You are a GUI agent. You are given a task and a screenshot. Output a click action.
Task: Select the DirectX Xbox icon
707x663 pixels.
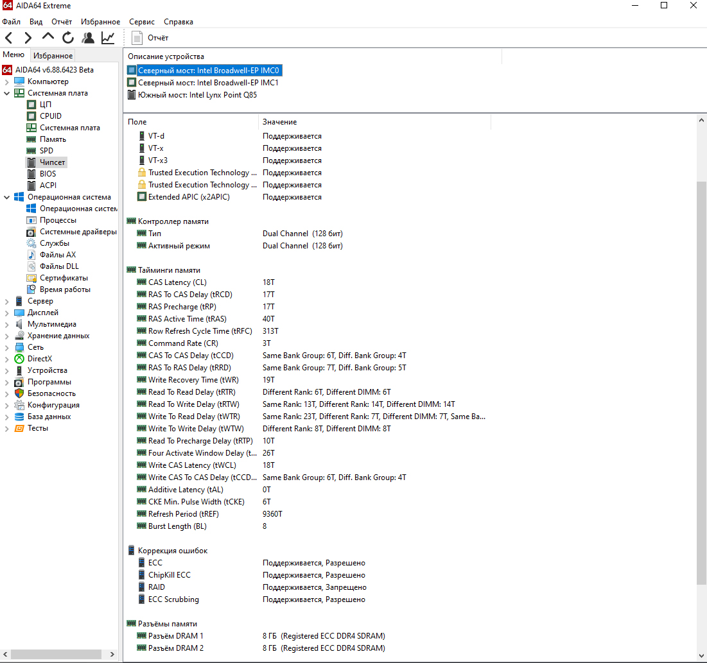19,359
